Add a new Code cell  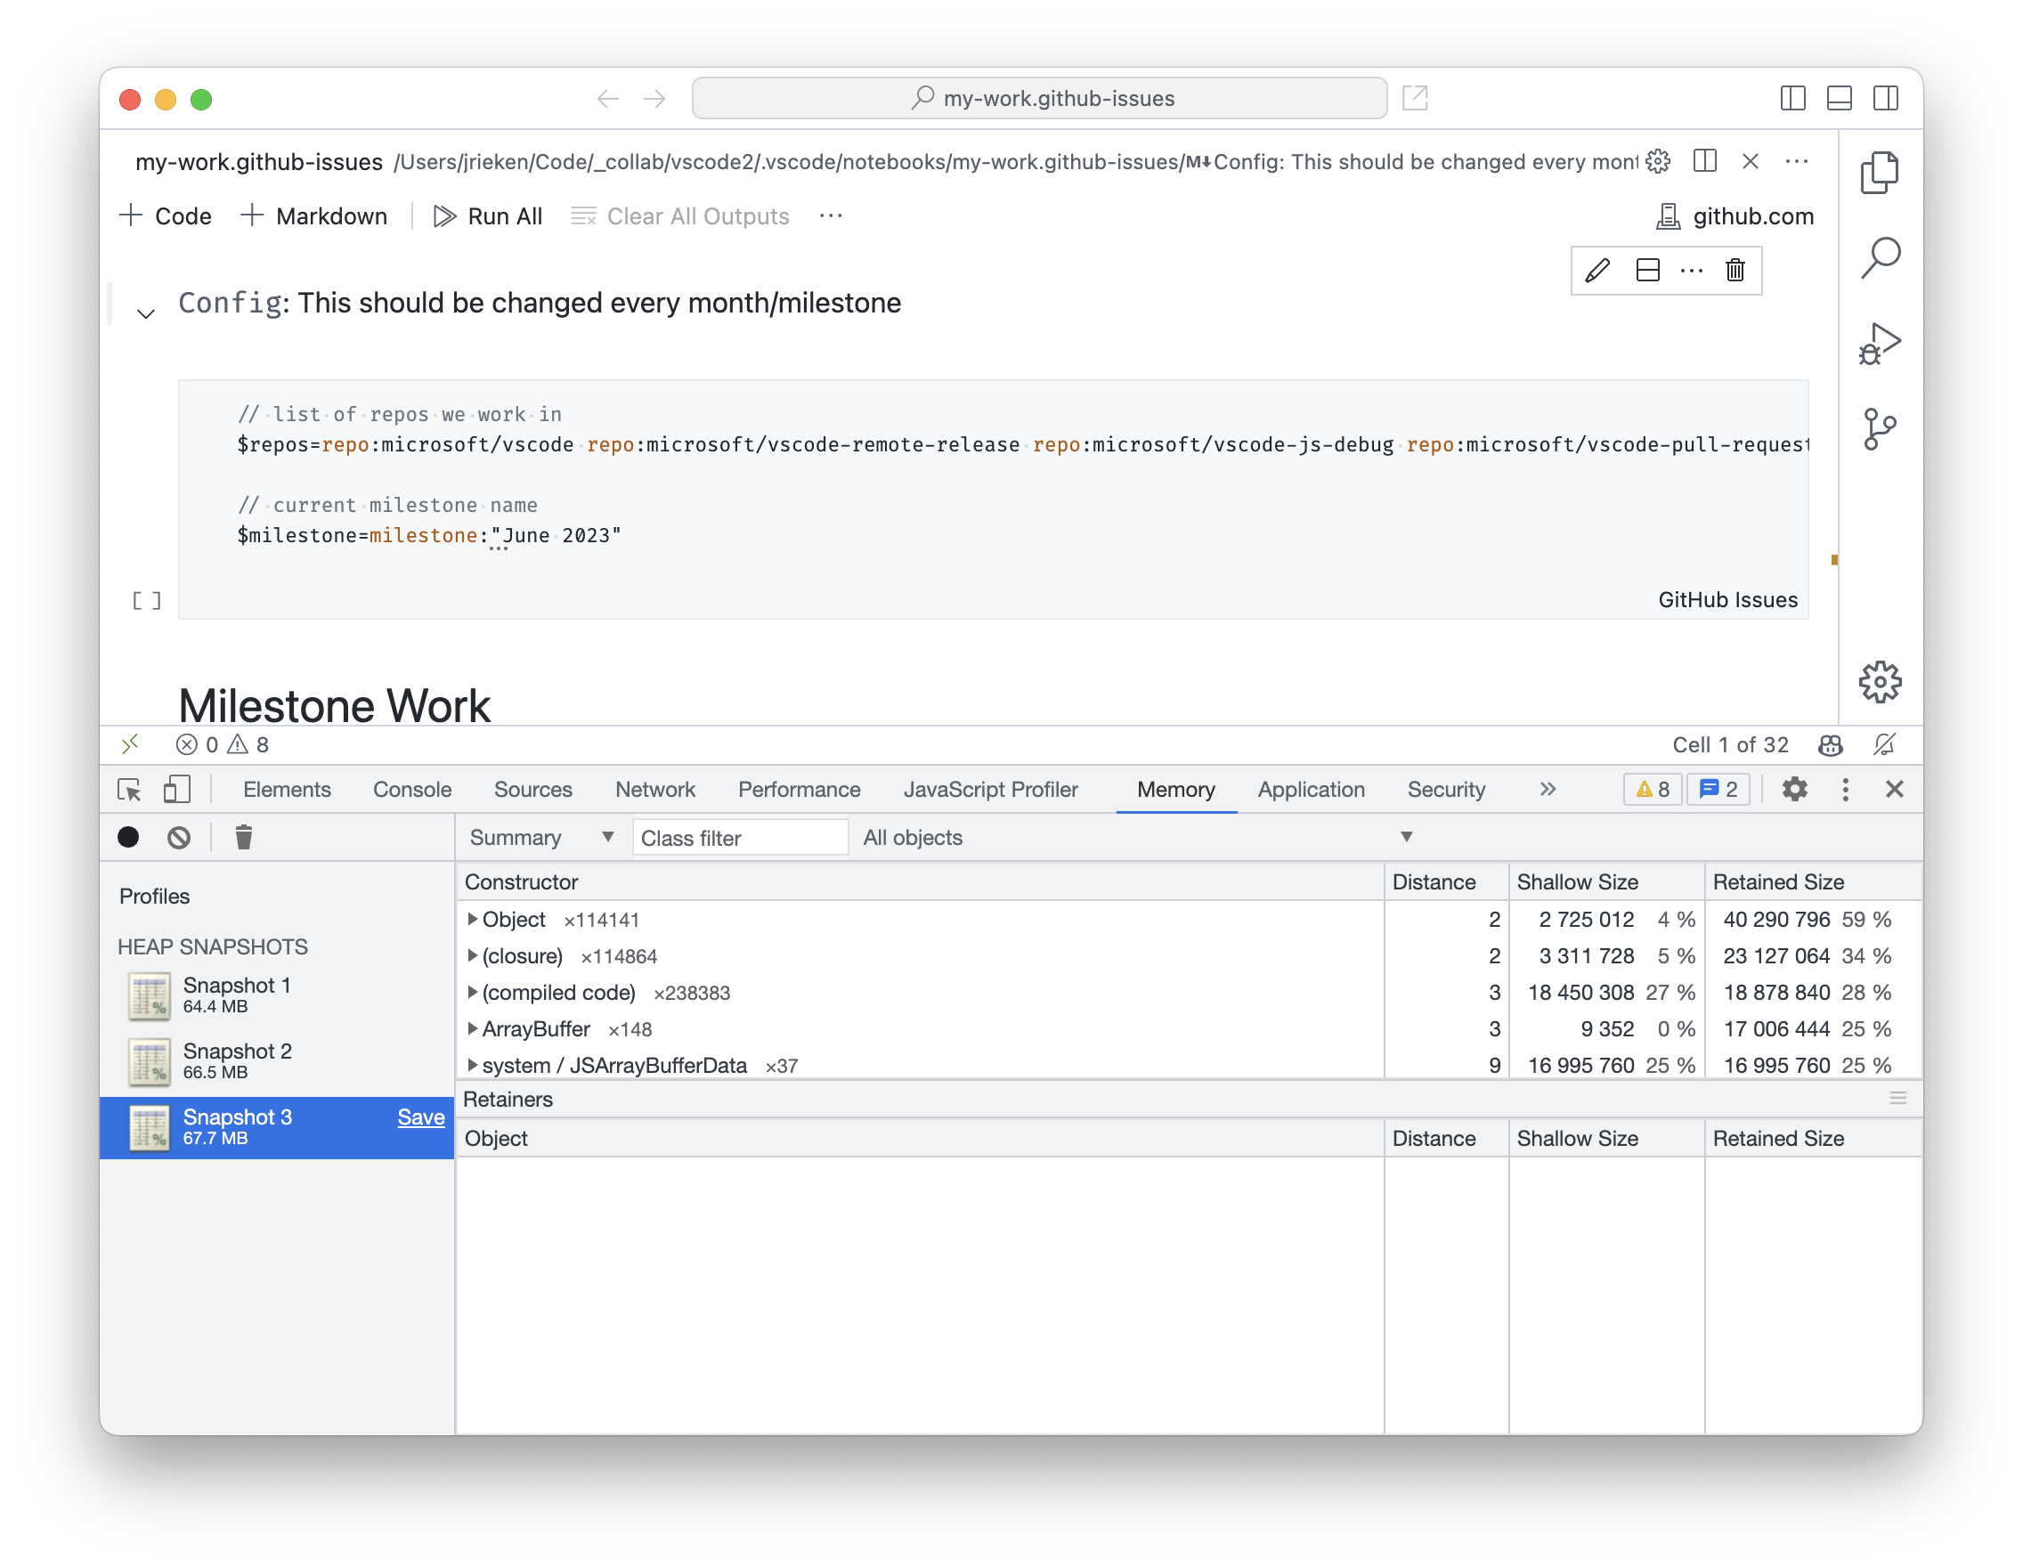point(167,215)
